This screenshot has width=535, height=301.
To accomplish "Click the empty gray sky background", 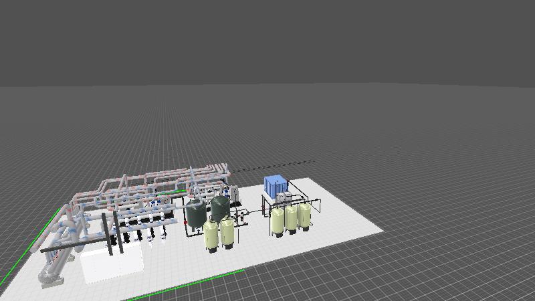I will click(x=267, y=40).
